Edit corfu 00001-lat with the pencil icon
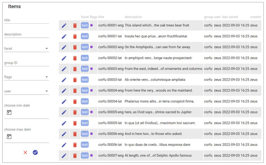The image size is (266, 165). [x=64, y=36]
